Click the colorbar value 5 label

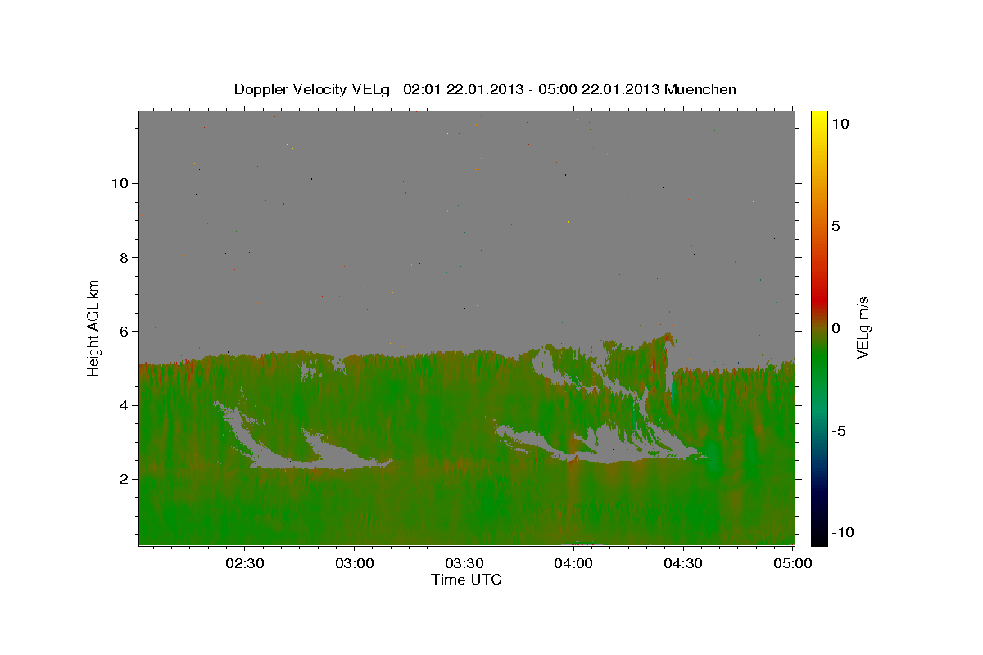(x=836, y=226)
